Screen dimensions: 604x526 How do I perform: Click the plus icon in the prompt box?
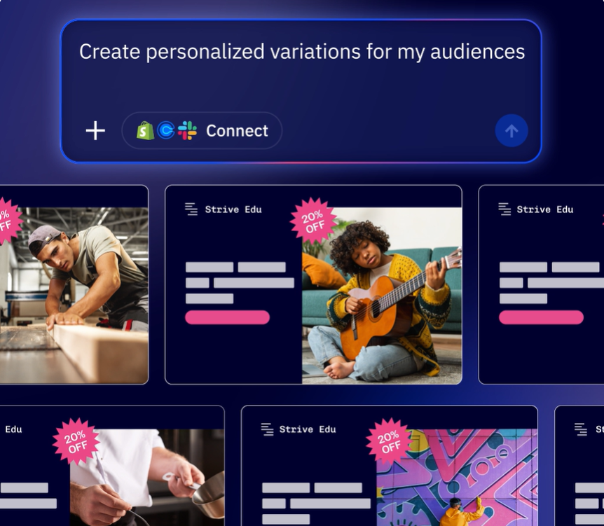coord(95,130)
